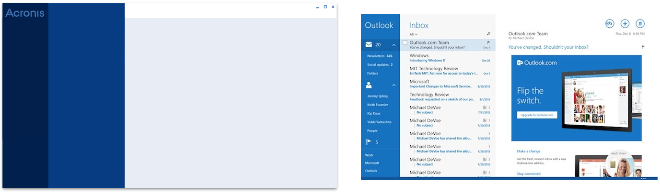Image resolution: width=660 pixels, height=194 pixels.
Task: Maximize the Acronis window
Action: (x=325, y=7)
